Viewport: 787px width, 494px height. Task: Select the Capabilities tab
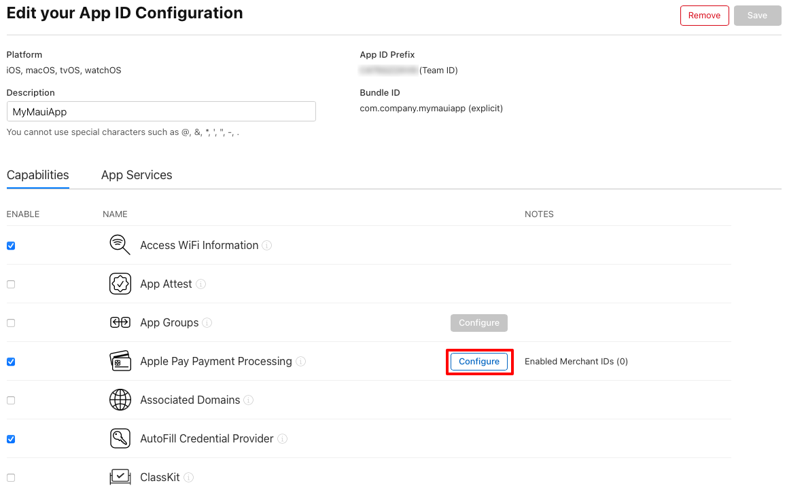(38, 175)
